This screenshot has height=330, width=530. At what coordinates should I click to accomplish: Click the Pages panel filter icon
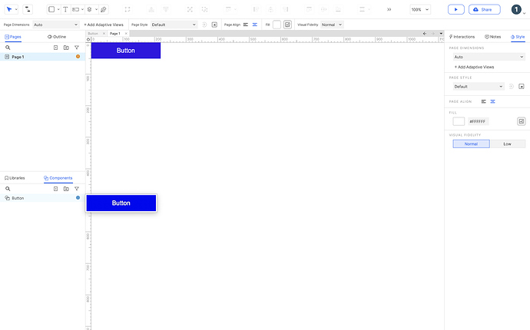[77, 48]
